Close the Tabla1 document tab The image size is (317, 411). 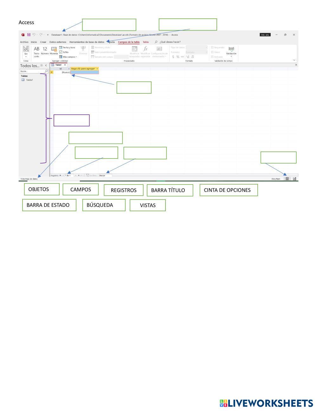click(65, 65)
